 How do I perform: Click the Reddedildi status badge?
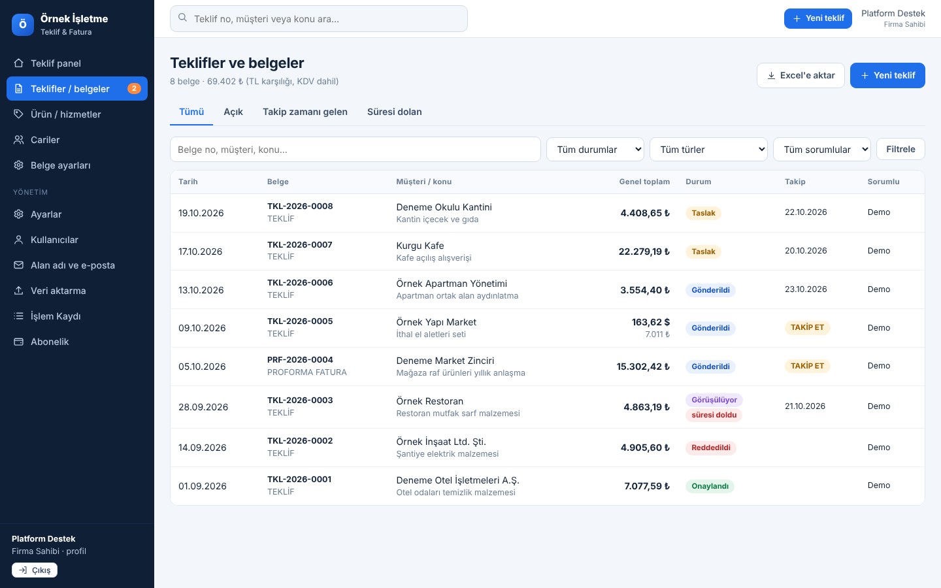coord(711,448)
